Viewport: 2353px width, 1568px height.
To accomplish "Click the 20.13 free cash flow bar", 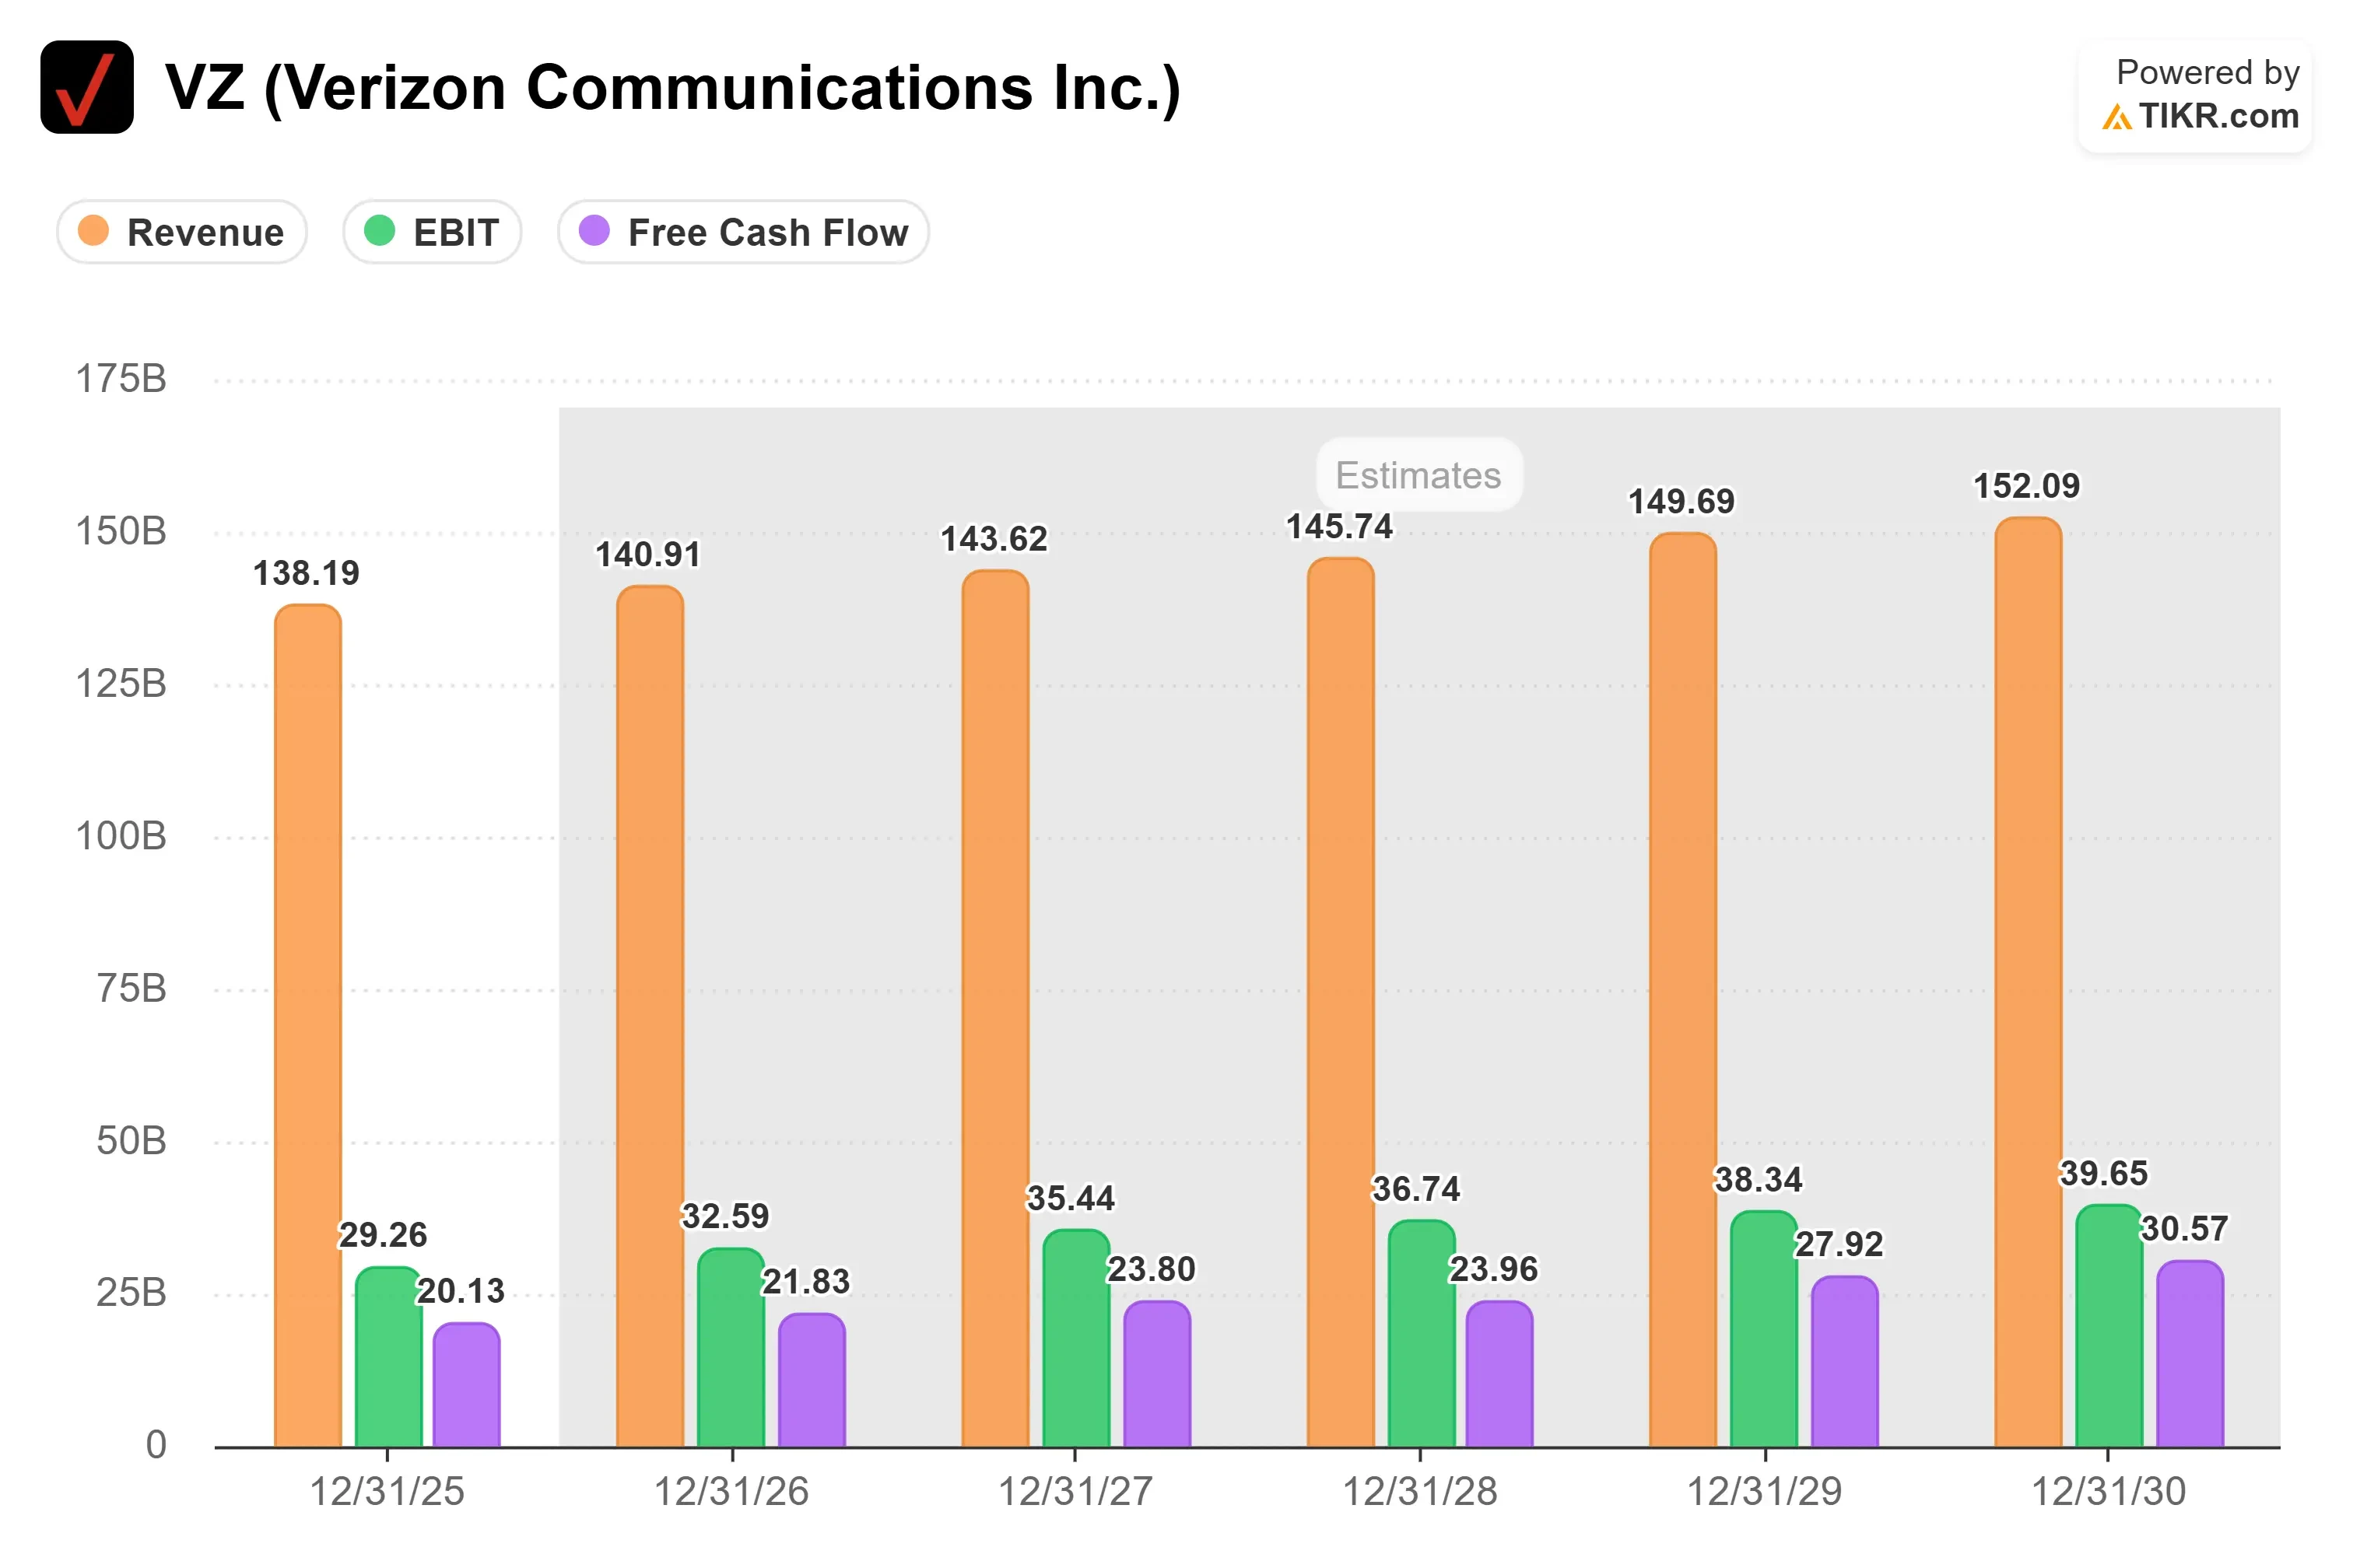I will click(x=466, y=1385).
